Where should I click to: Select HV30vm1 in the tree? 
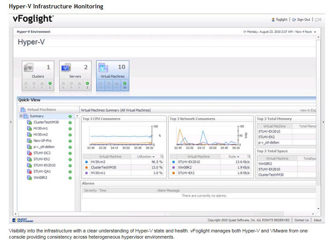[40, 128]
